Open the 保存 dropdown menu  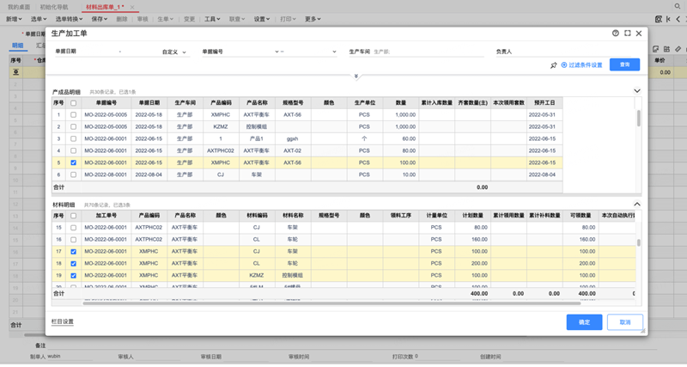click(99, 19)
